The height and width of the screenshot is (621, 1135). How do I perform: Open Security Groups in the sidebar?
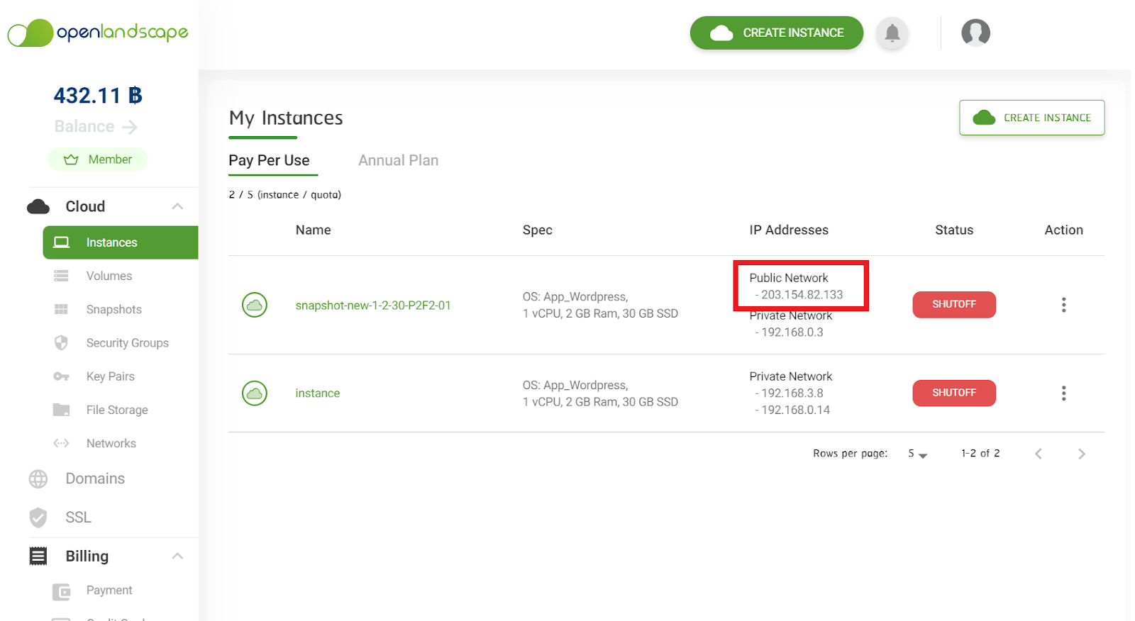(127, 343)
